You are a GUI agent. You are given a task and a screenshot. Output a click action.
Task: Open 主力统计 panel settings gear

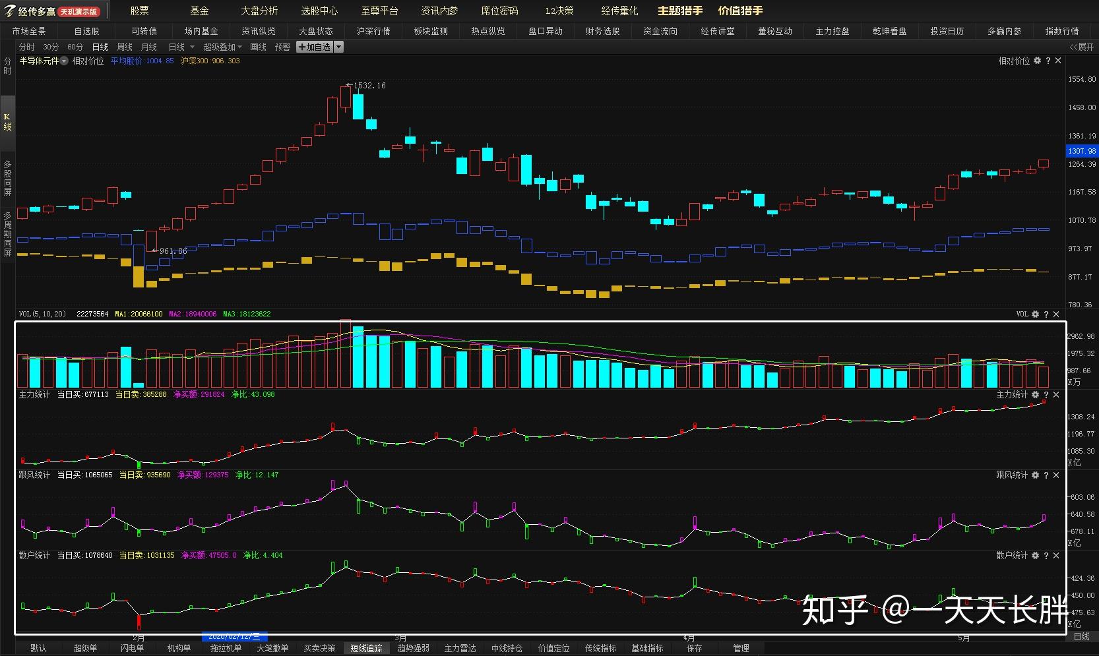[x=1035, y=395]
